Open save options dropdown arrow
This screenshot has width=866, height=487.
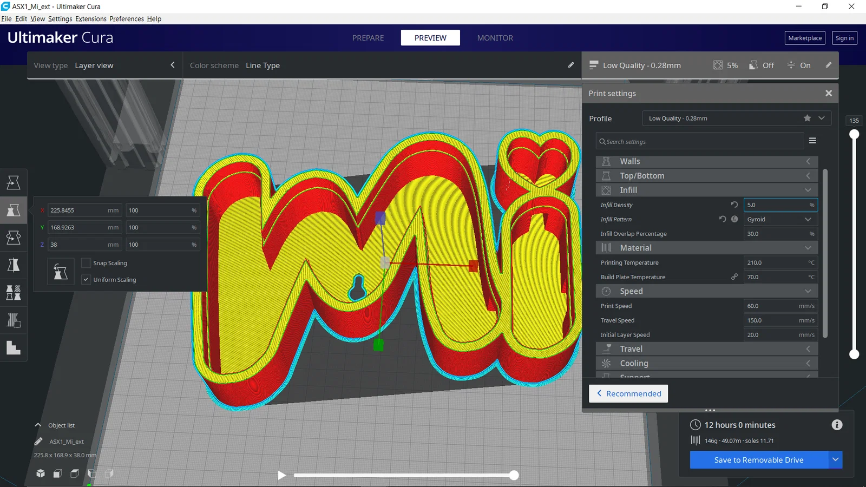(836, 459)
